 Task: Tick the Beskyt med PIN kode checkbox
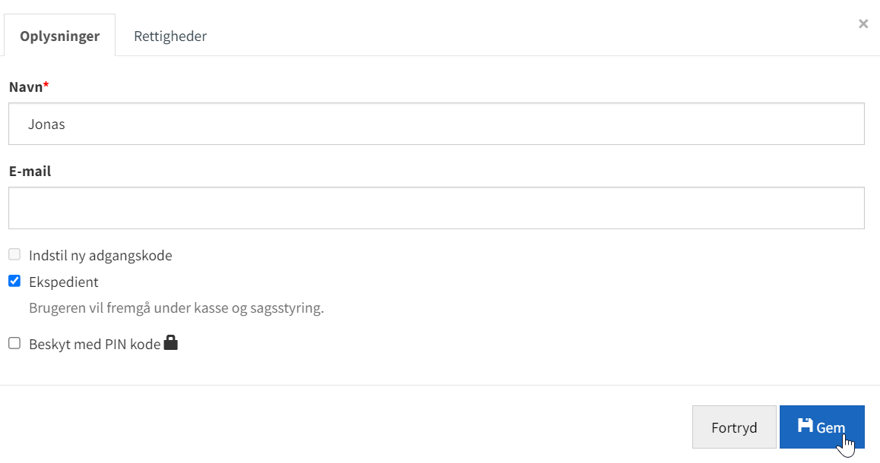[x=14, y=343]
